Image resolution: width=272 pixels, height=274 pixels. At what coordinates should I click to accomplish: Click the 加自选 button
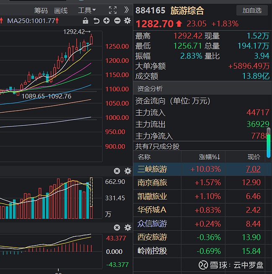pyautogui.click(x=252, y=10)
